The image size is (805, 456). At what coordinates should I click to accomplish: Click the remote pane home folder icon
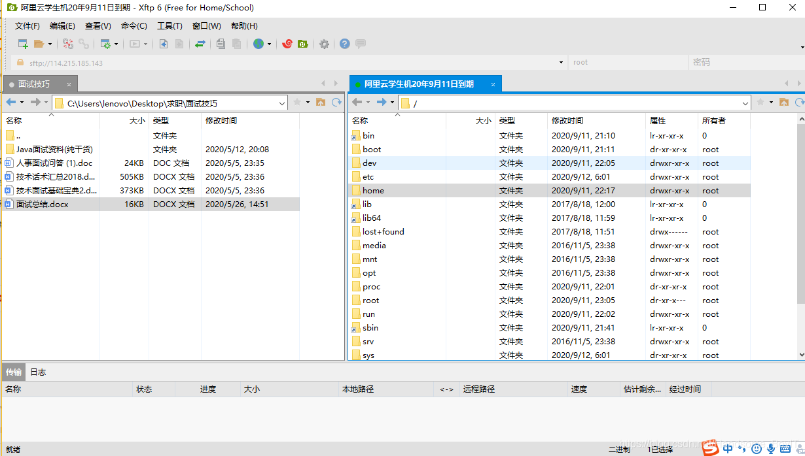tap(783, 103)
